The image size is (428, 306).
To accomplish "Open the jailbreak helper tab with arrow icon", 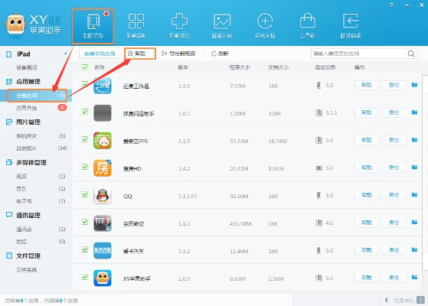I will 351,26.
